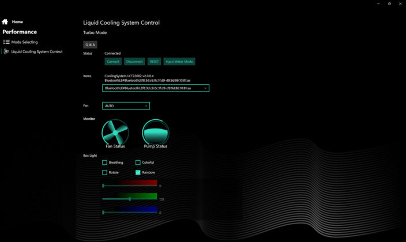
Task: Select Liquid Cooling System Control sidebar entry
Action: tap(37, 51)
